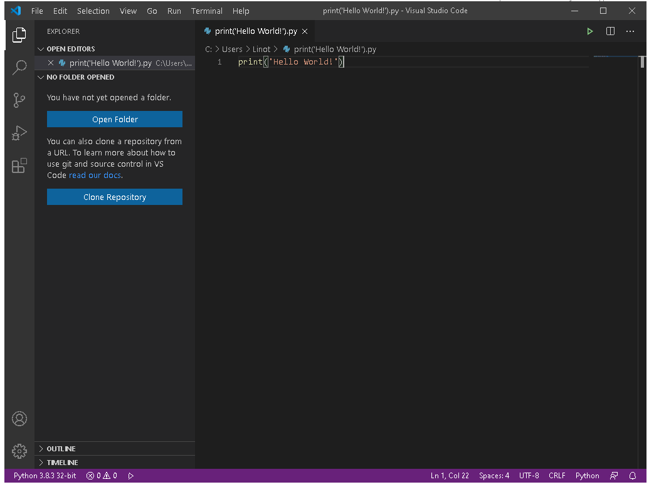Select the print('Hello World!').py editor tab
Screen dimensions: 649x487
[256, 31]
